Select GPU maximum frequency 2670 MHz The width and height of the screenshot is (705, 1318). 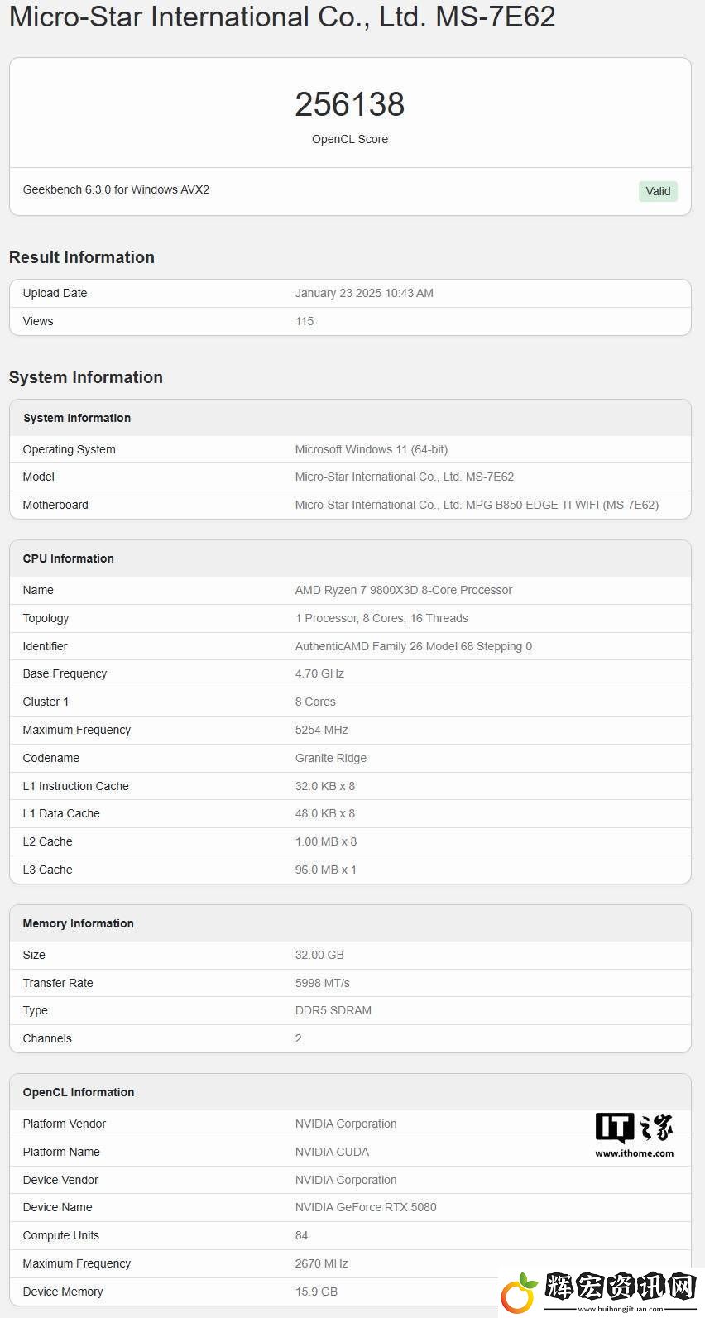(x=322, y=1263)
